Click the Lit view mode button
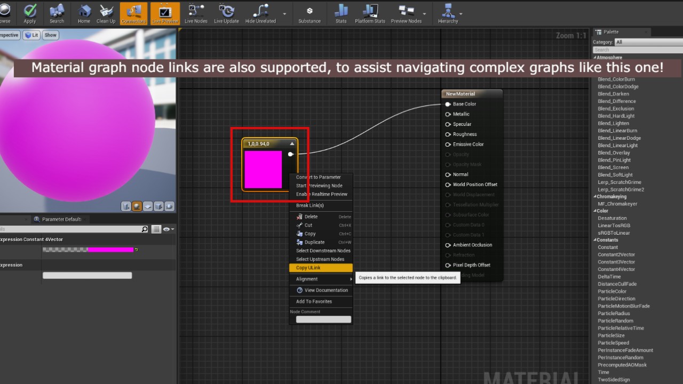The width and height of the screenshot is (683, 384). pyautogui.click(x=31, y=35)
